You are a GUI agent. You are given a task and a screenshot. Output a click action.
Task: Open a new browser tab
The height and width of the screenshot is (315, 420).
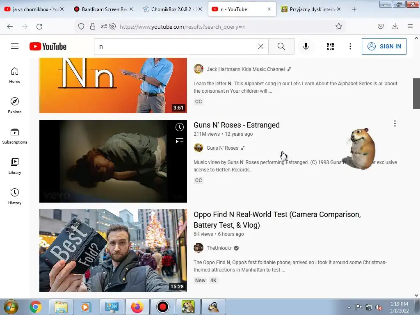click(x=354, y=9)
